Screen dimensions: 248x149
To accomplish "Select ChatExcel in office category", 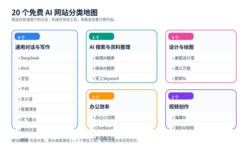I will 121,128.
